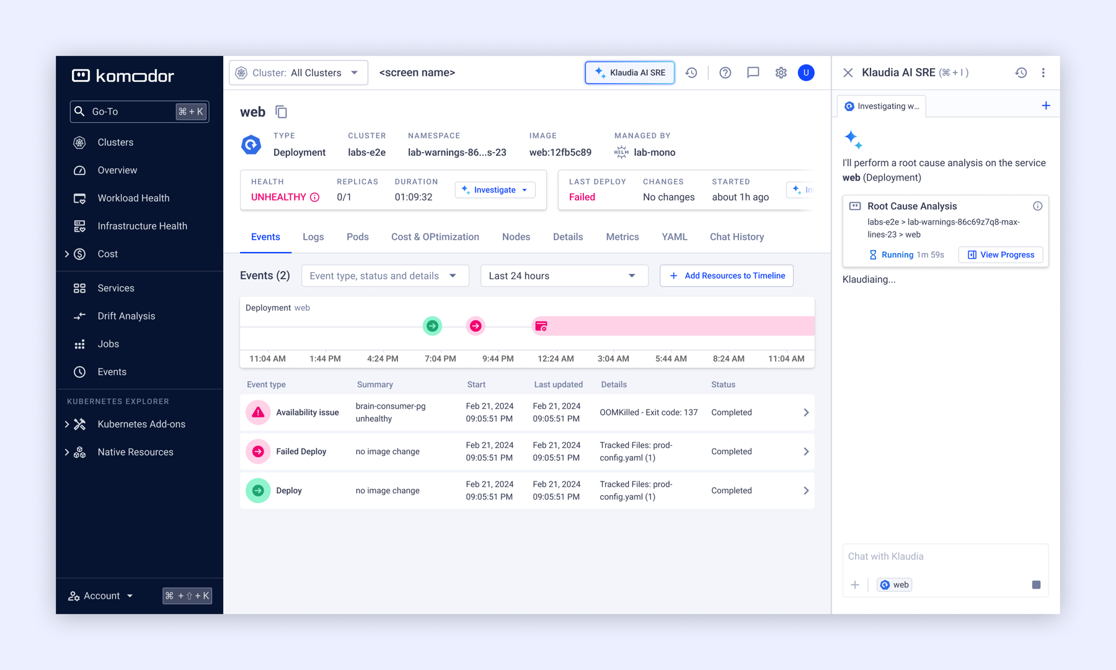Click the Klaudia AI SRE button

(629, 73)
